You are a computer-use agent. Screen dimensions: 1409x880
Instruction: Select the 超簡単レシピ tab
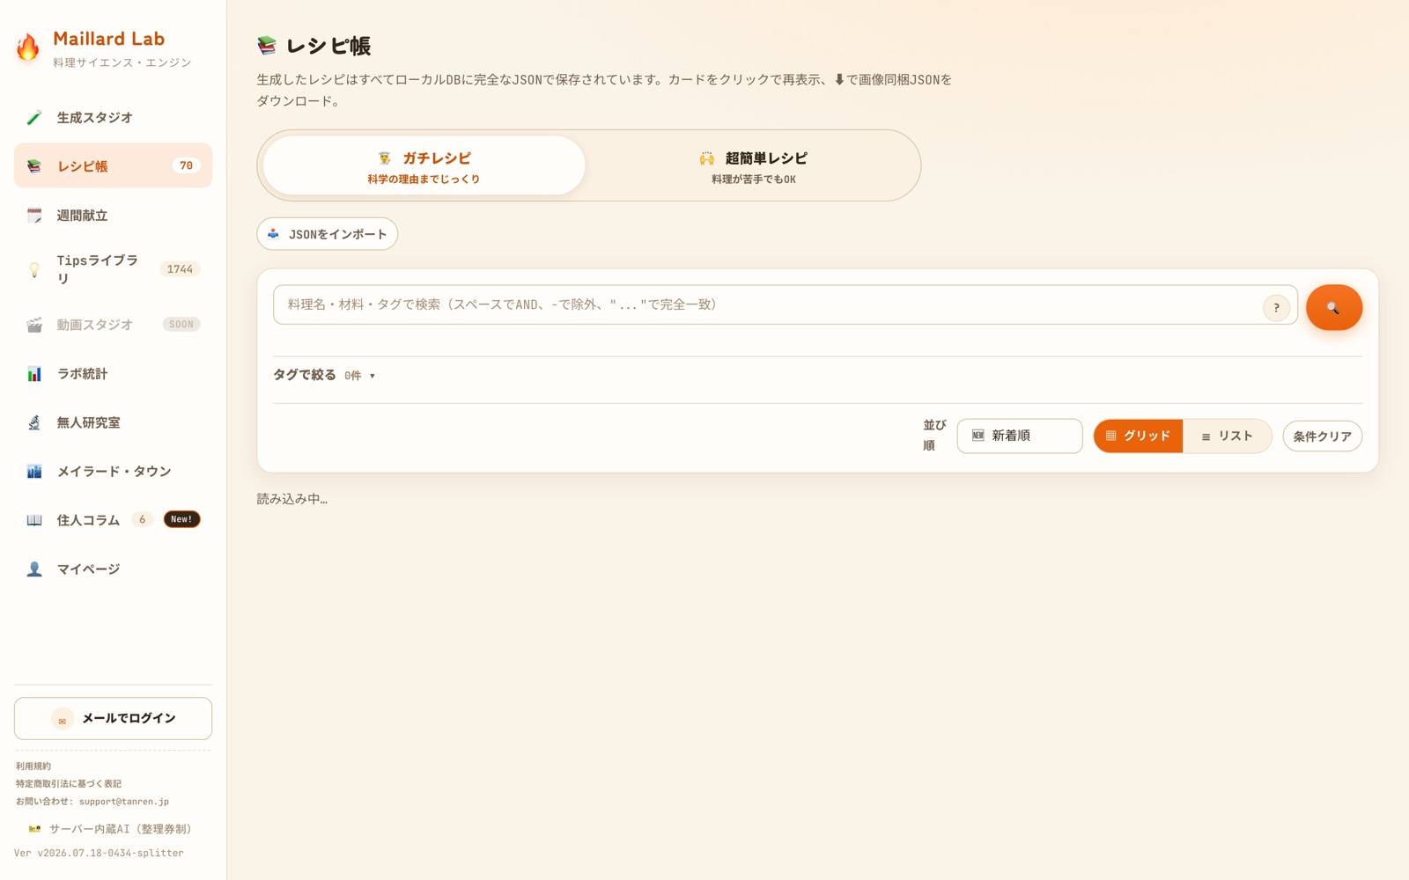pos(754,165)
